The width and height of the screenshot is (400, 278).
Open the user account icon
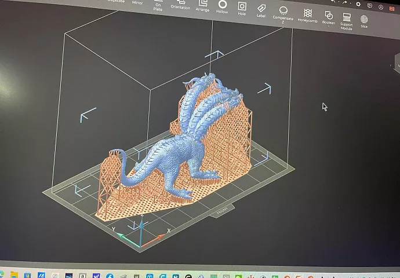(x=381, y=7)
